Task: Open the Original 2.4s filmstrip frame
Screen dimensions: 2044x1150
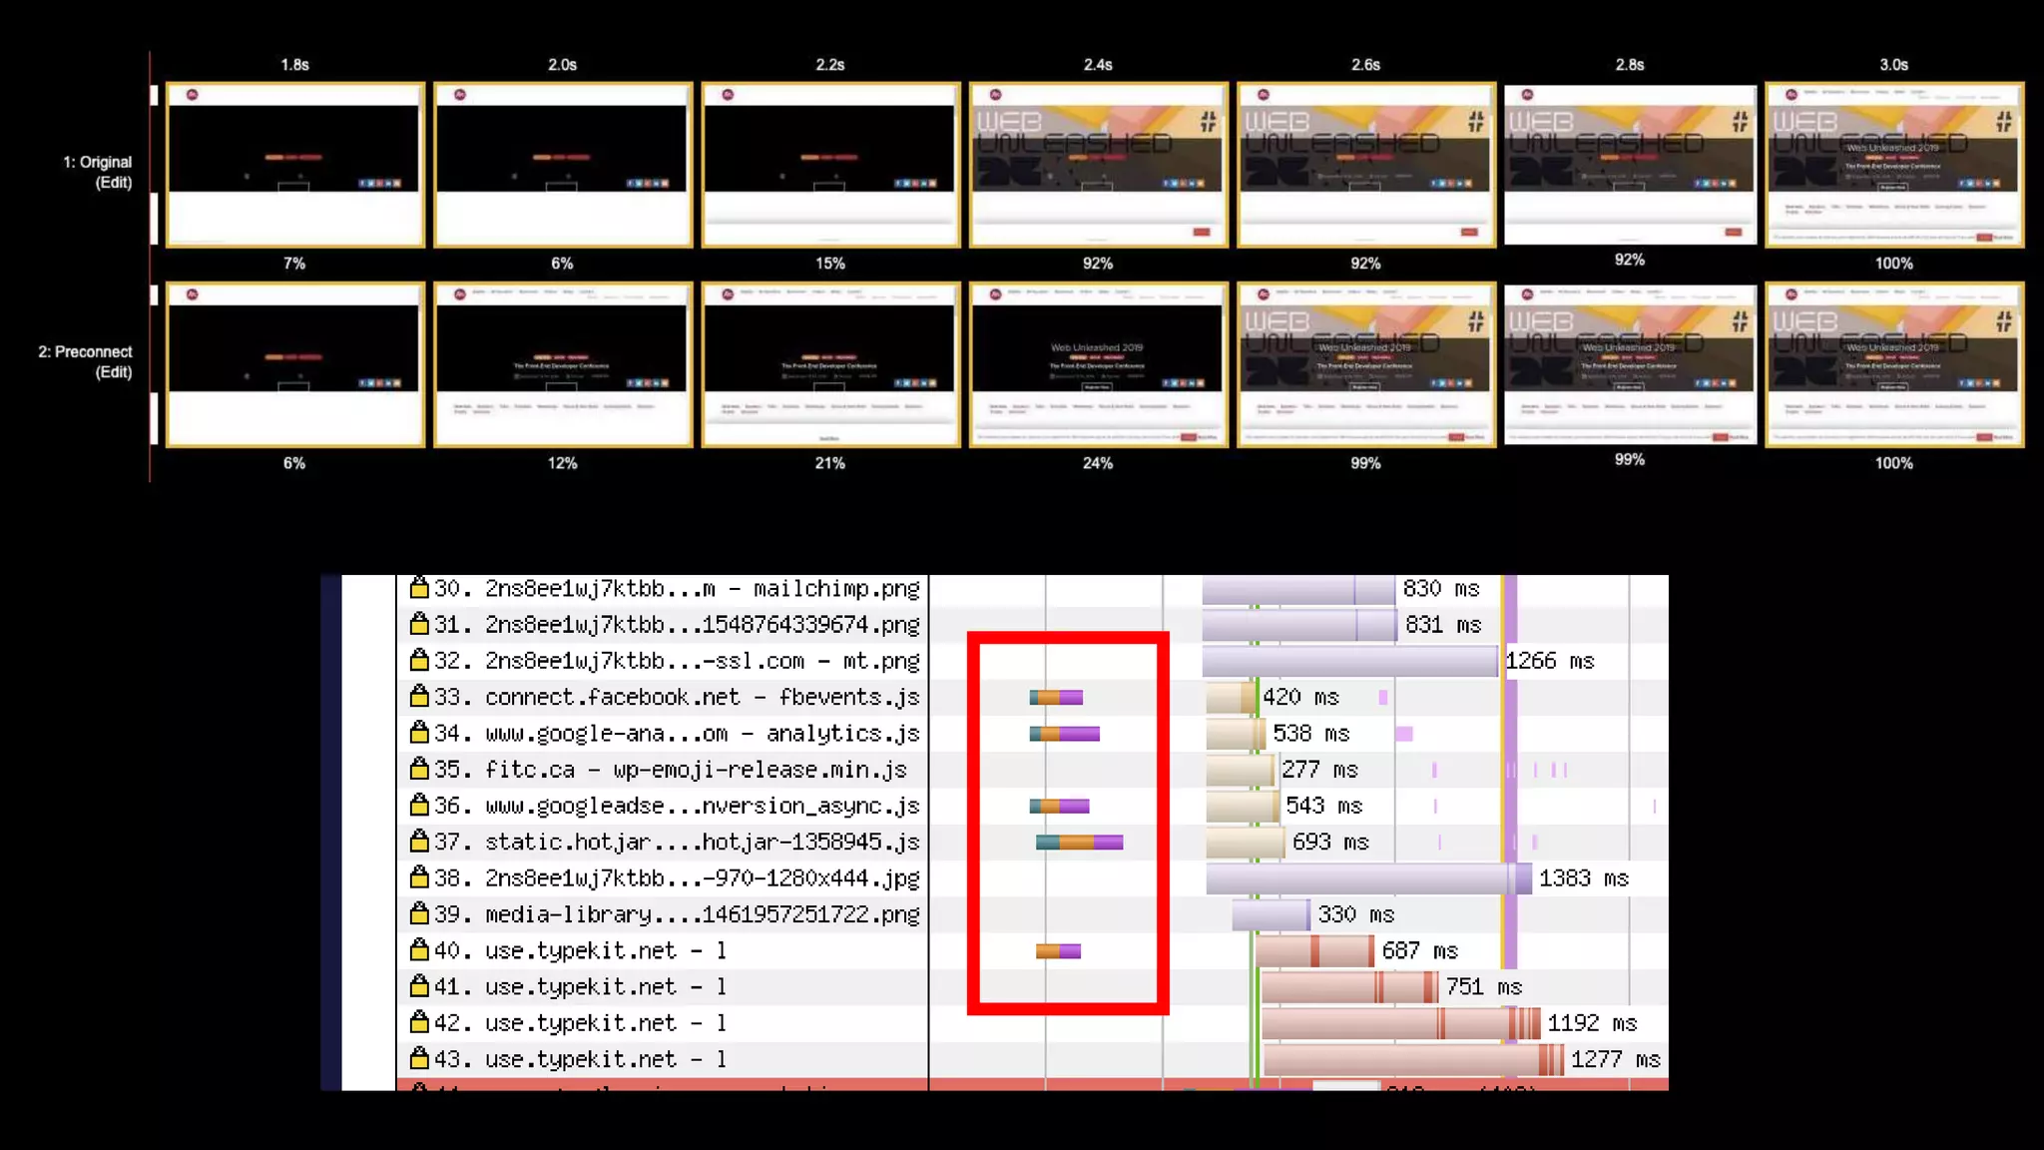Action: pos(1098,165)
